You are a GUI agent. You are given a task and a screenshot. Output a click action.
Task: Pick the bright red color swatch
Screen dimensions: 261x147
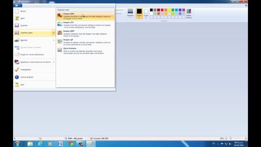click(x=162, y=10)
